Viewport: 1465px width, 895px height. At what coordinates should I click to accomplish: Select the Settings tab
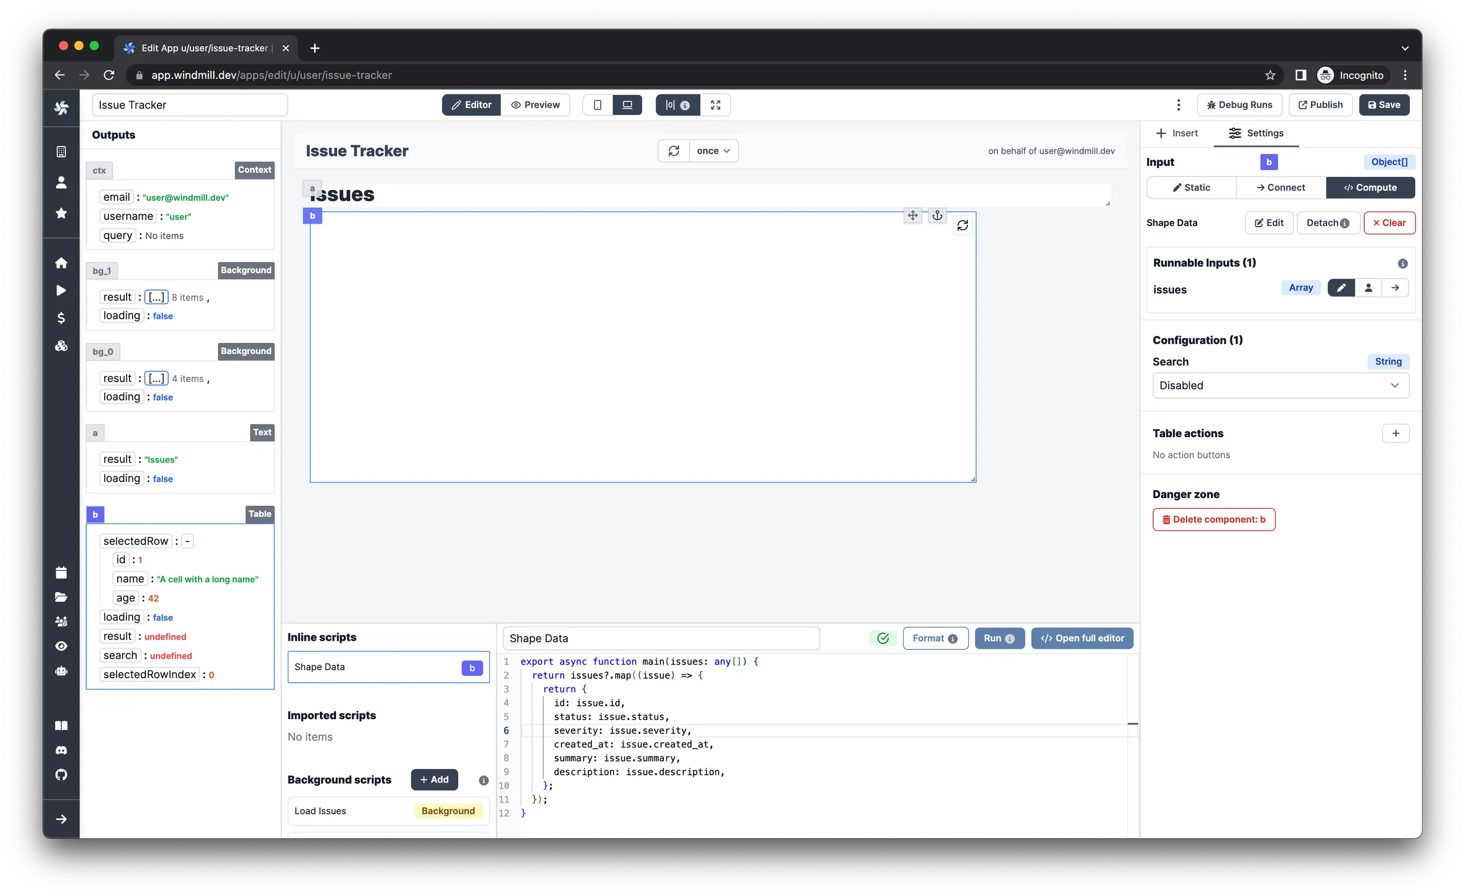tap(1256, 132)
